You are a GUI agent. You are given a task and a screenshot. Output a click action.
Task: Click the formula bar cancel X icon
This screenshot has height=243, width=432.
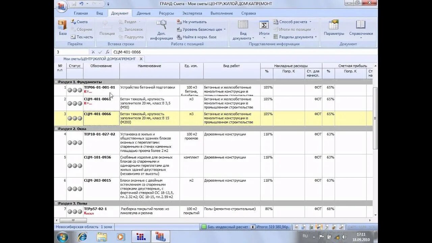(x=93, y=52)
